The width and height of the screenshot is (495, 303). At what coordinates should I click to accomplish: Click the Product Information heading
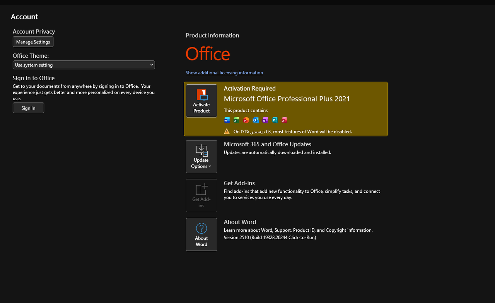(212, 35)
